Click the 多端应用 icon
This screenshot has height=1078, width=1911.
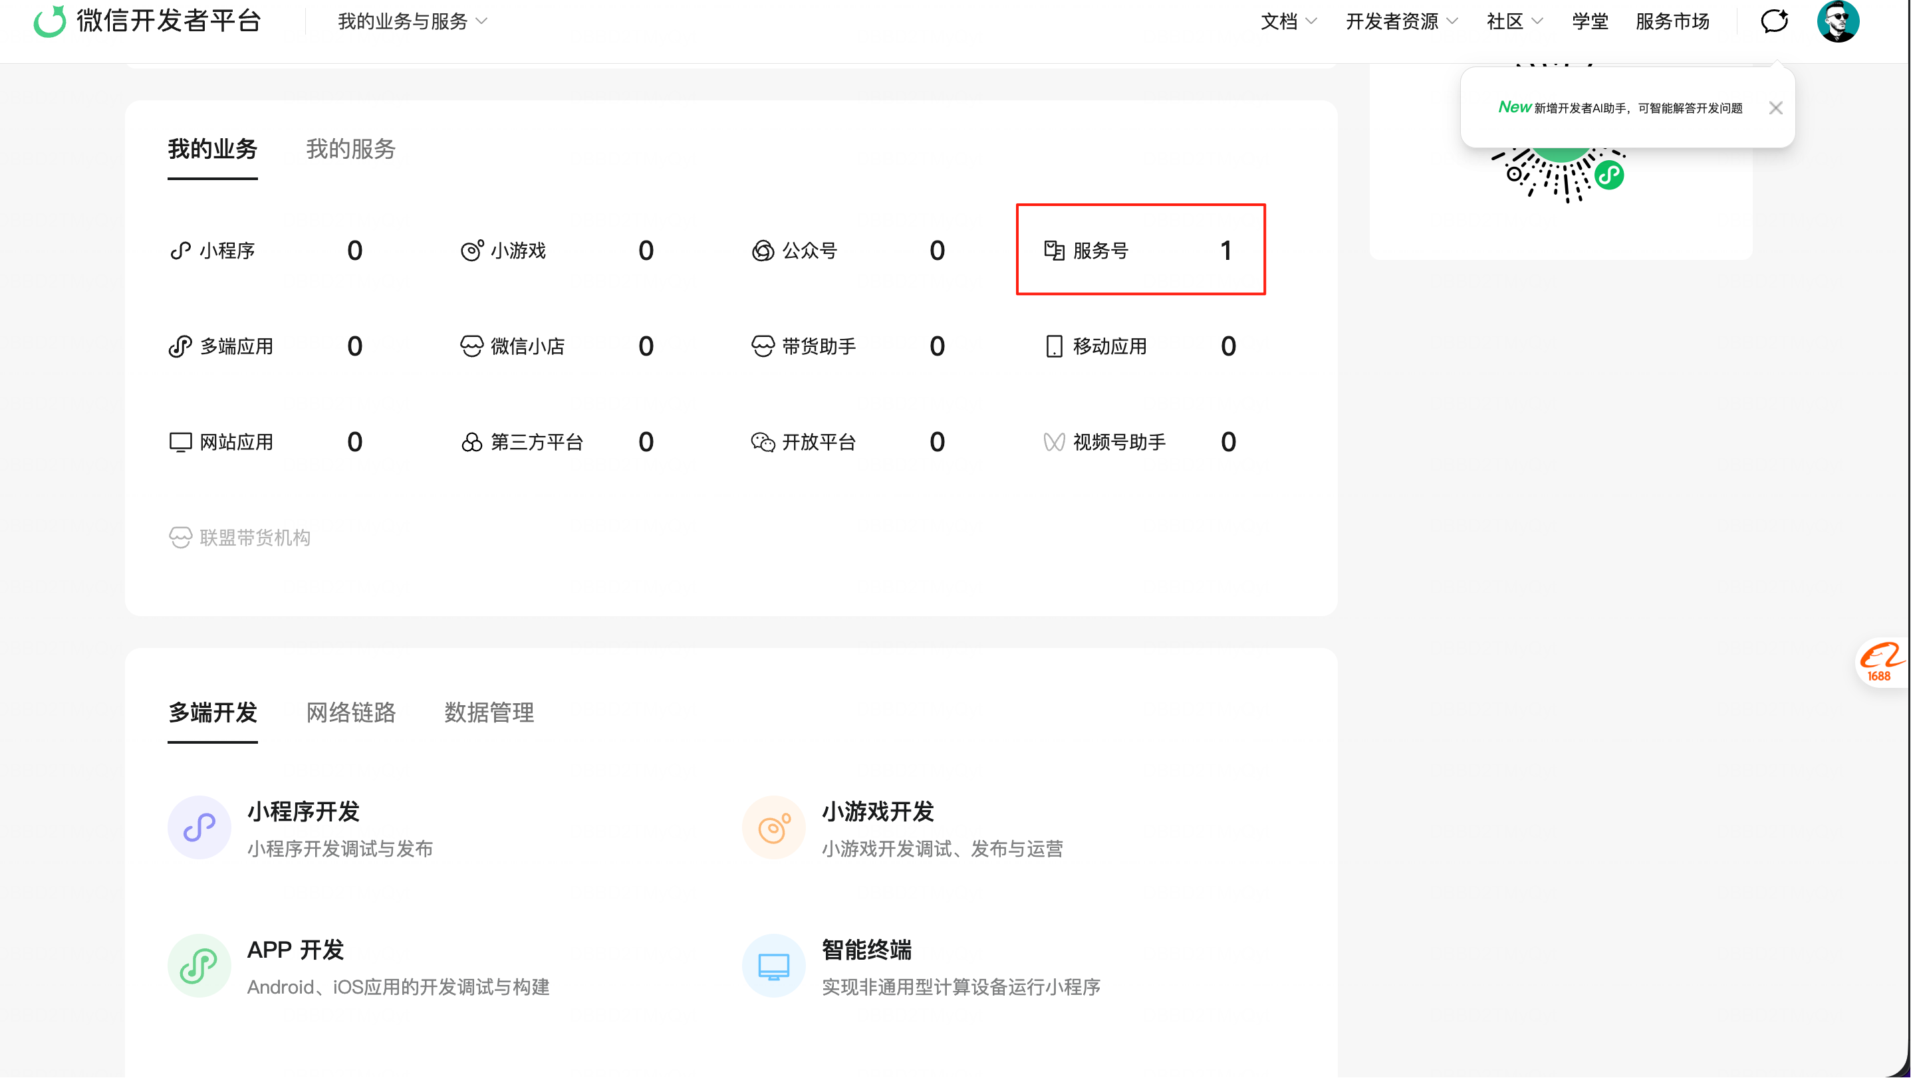click(180, 346)
